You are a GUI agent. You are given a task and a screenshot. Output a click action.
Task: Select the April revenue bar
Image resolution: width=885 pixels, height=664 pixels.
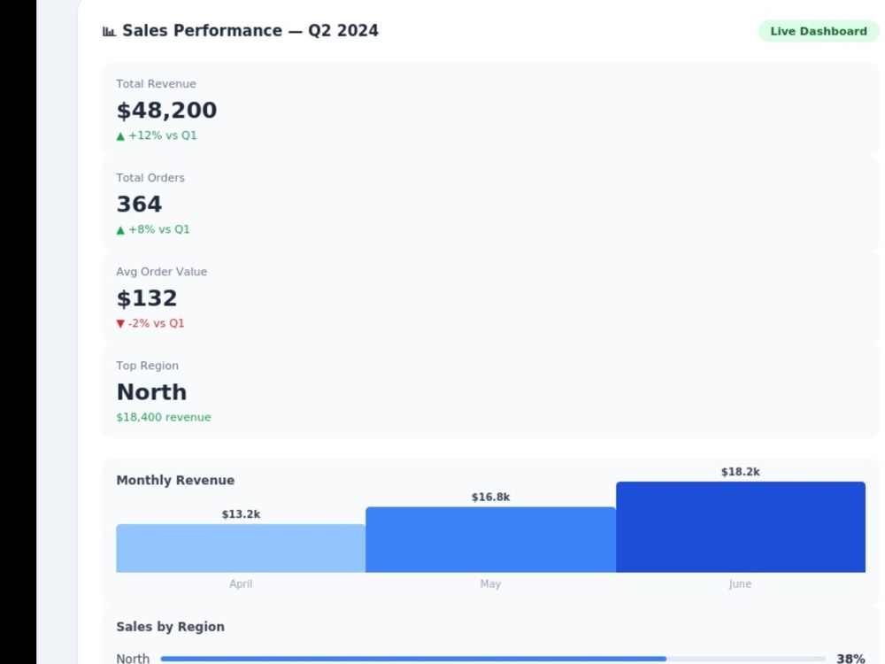pos(241,548)
